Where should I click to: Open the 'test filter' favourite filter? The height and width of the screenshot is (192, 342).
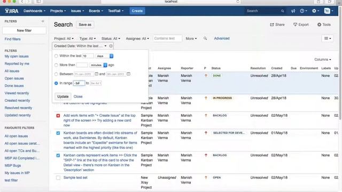pyautogui.click(x=11, y=180)
